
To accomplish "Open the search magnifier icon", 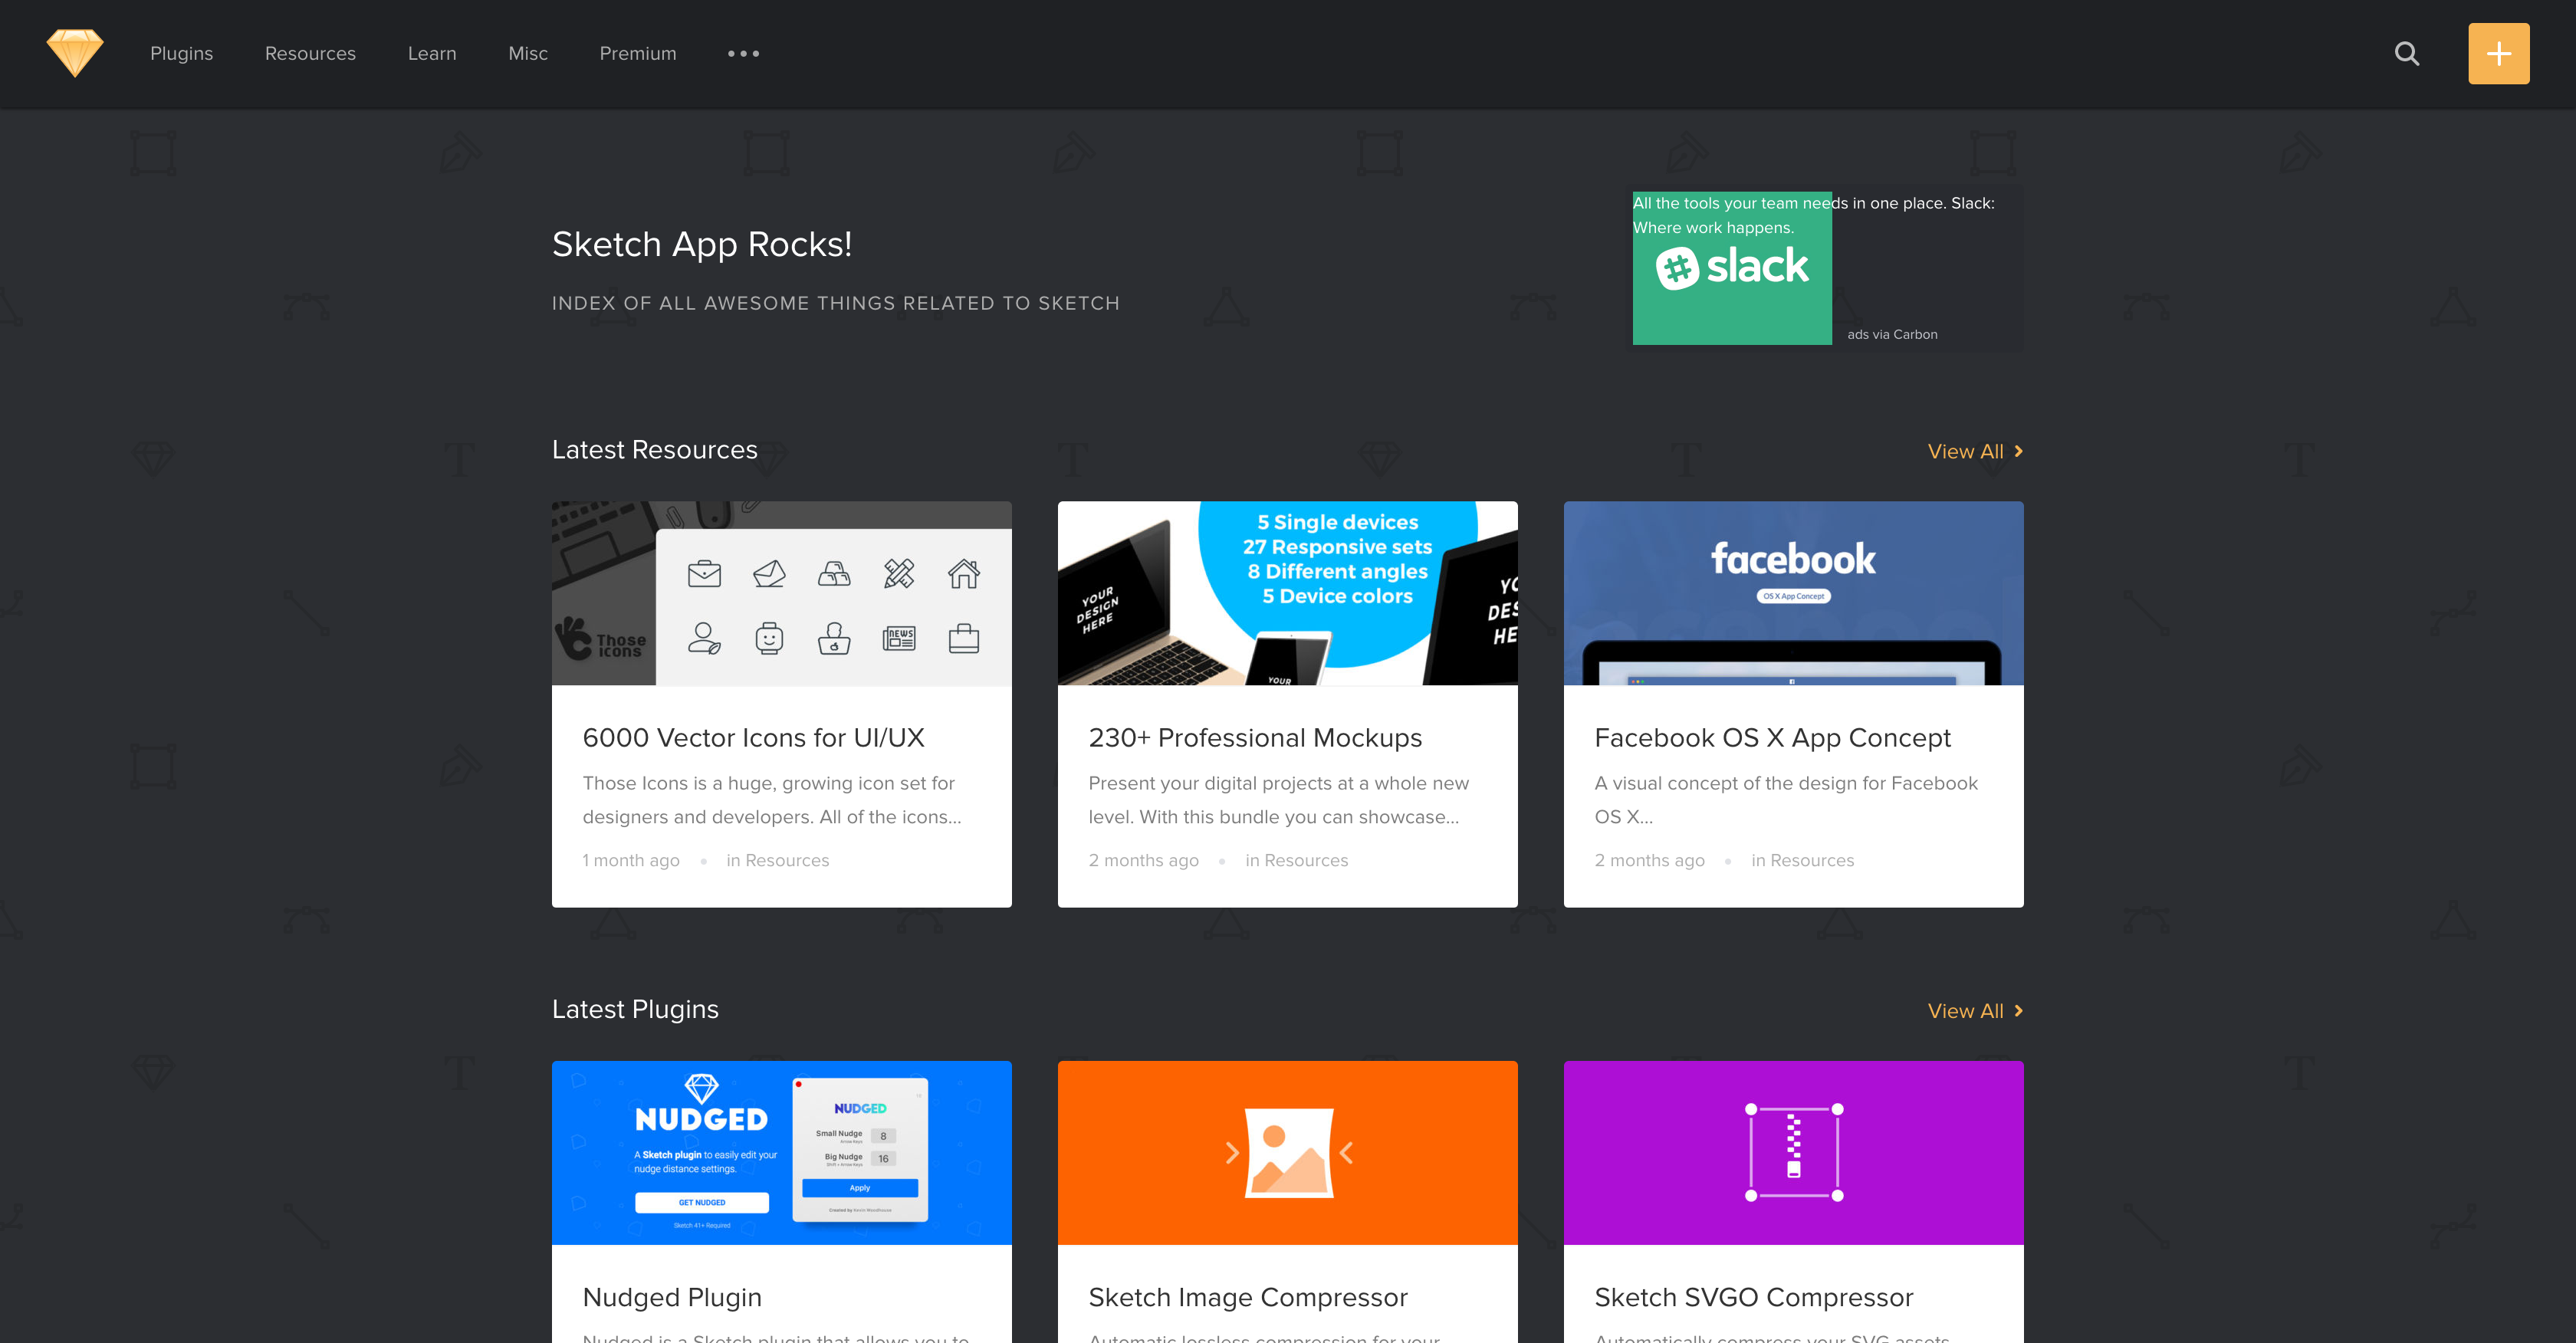I will point(2407,54).
